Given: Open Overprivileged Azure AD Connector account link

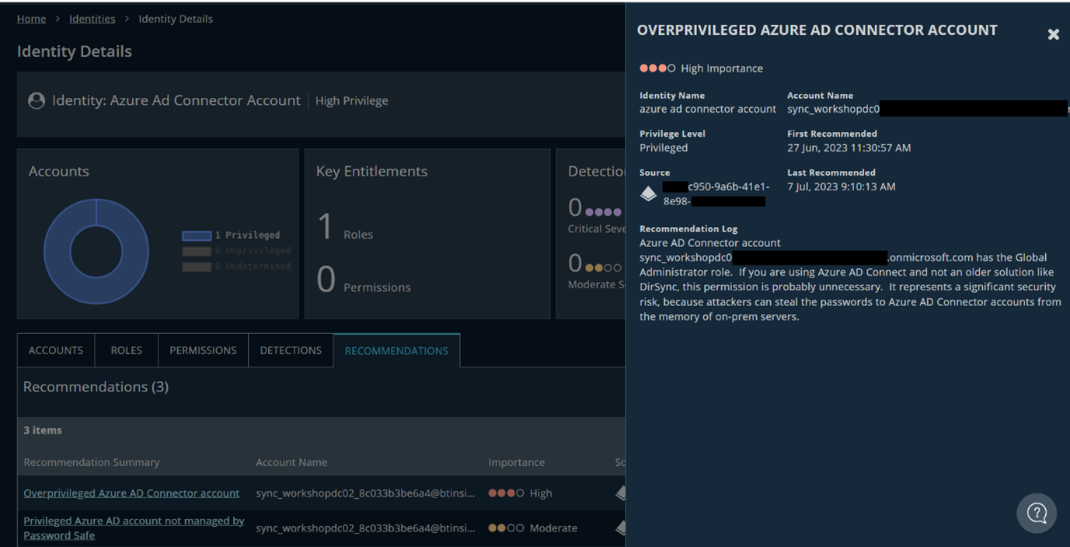Looking at the screenshot, I should coord(131,493).
